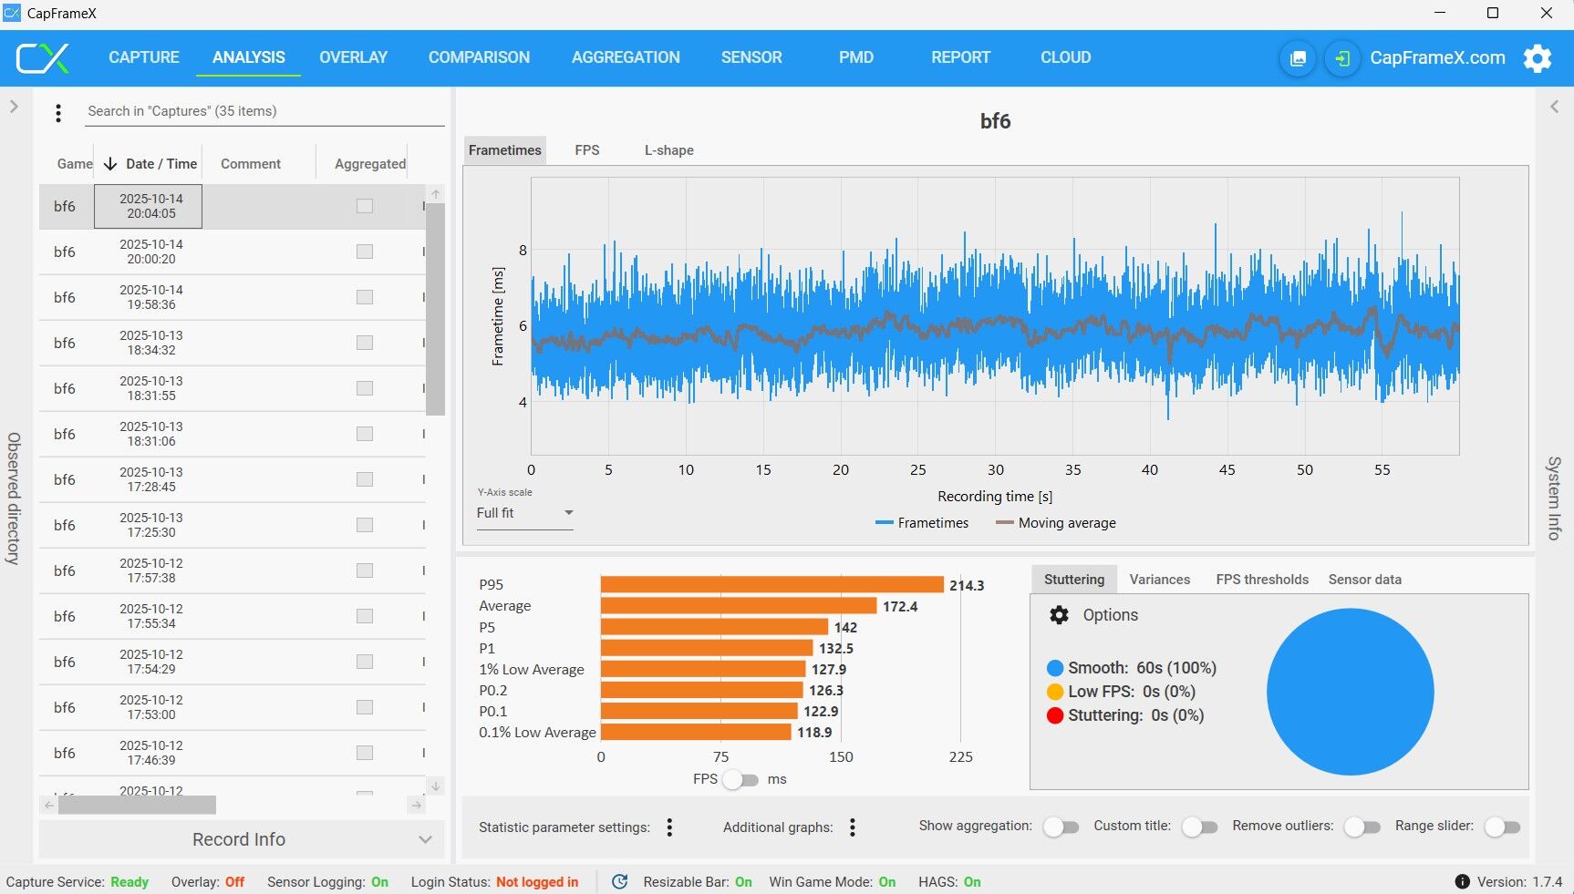Image resolution: width=1574 pixels, height=894 pixels.
Task: Open the REPORT tab
Action: tap(960, 57)
